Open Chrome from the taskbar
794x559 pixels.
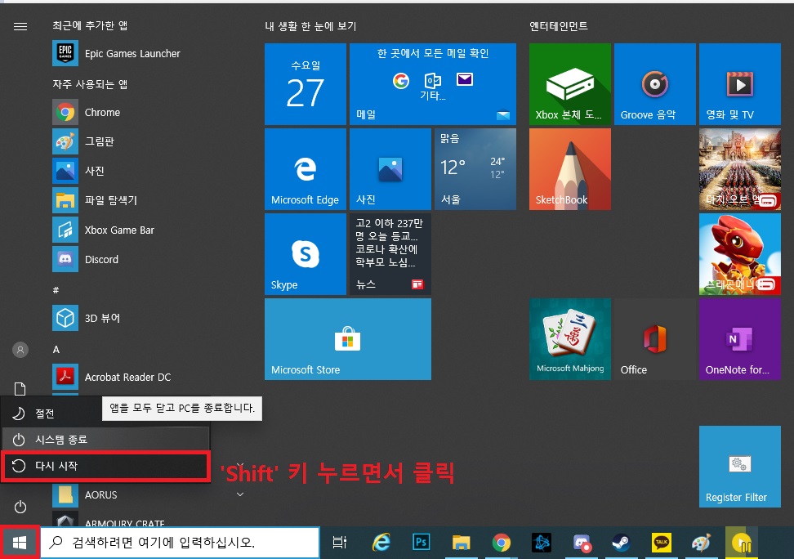[x=501, y=543]
